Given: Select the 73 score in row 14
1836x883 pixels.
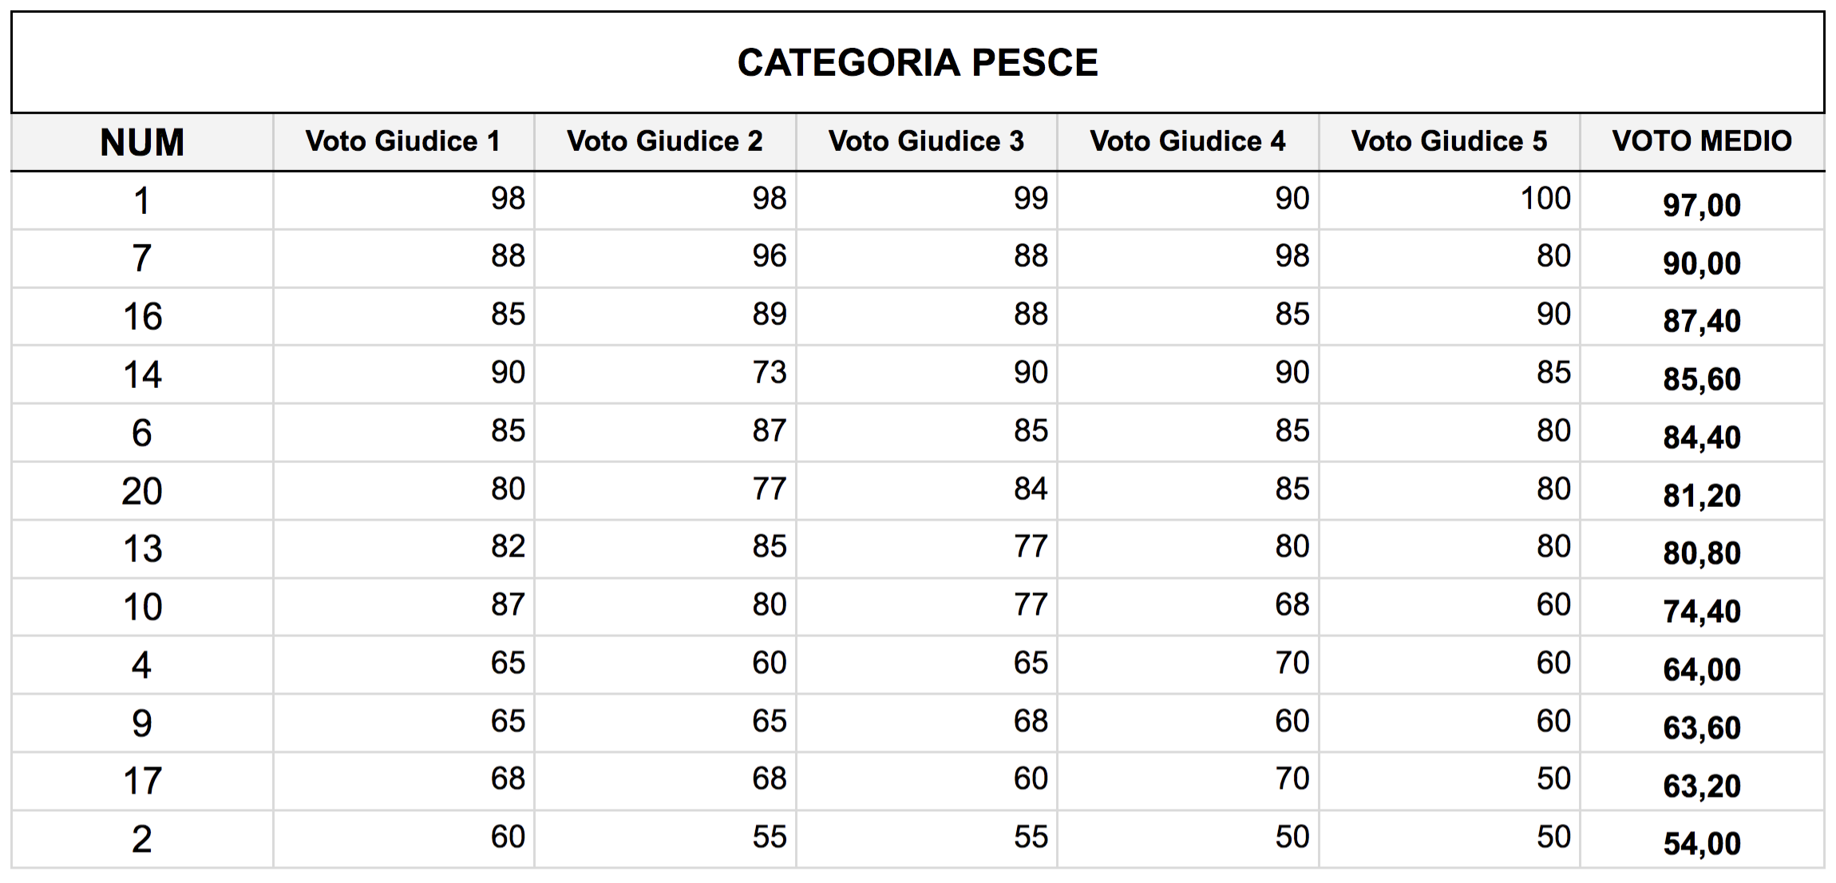Looking at the screenshot, I should coord(665,374).
